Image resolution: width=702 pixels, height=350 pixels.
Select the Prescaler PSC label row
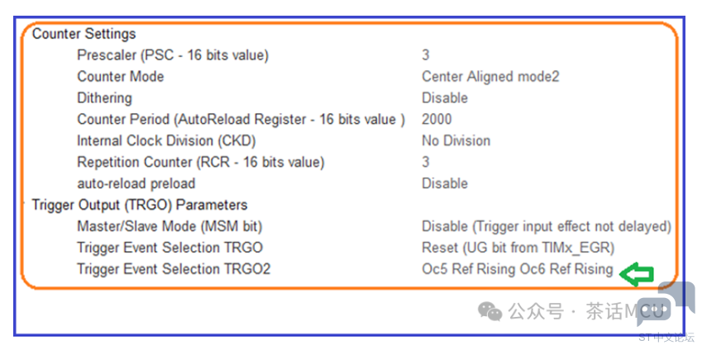click(173, 55)
